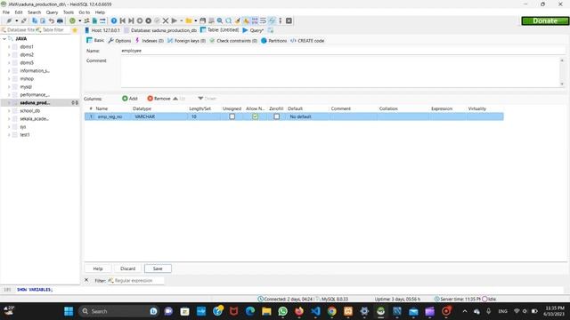Click the broom clear icon
This screenshot has height=320, width=570.
[238, 21]
